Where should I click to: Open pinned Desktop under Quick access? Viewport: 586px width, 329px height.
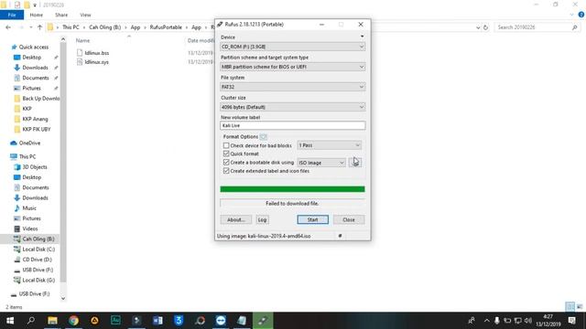[x=31, y=58]
